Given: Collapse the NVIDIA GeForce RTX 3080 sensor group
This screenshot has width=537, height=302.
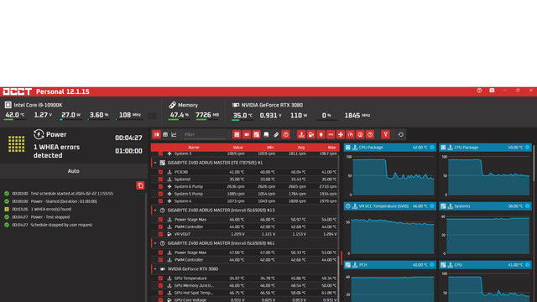Looking at the screenshot, I should pos(155,269).
